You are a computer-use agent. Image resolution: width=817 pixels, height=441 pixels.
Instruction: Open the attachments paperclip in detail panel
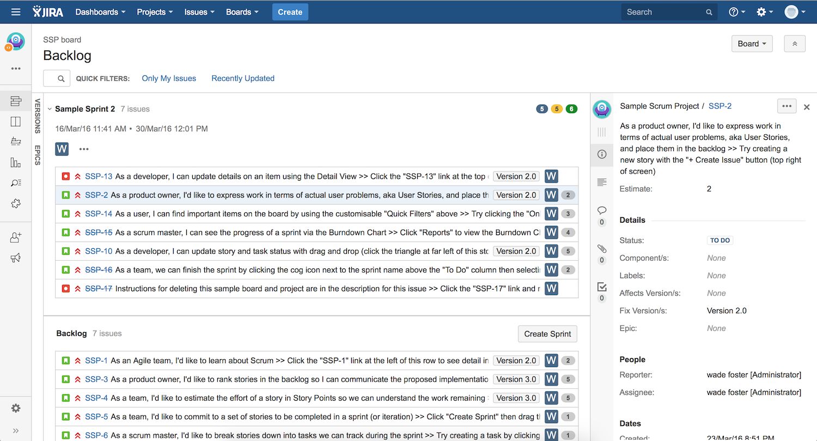coord(602,249)
